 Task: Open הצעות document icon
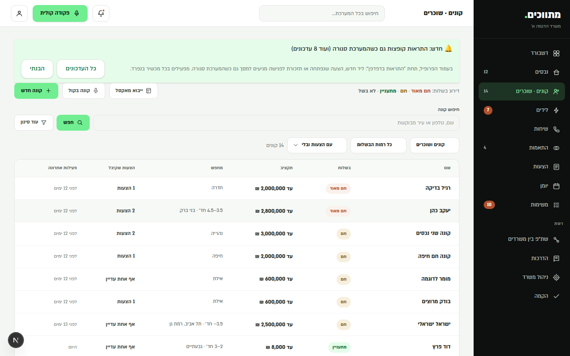(556, 167)
